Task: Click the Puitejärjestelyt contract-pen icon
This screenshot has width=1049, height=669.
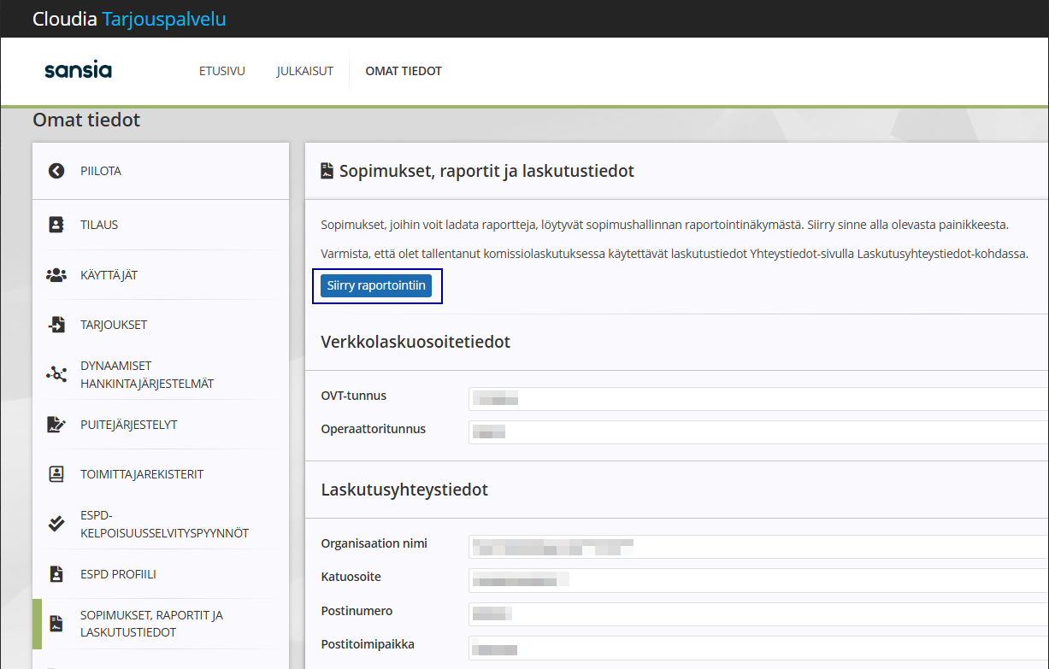Action: pos(56,425)
